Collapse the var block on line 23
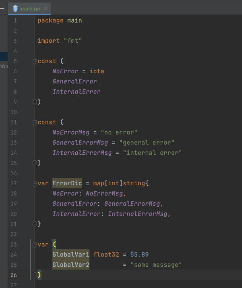Screen dimensions: 242x288 point(35,244)
